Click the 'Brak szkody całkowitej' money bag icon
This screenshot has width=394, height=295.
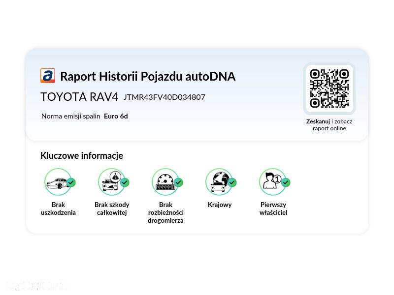(113, 182)
